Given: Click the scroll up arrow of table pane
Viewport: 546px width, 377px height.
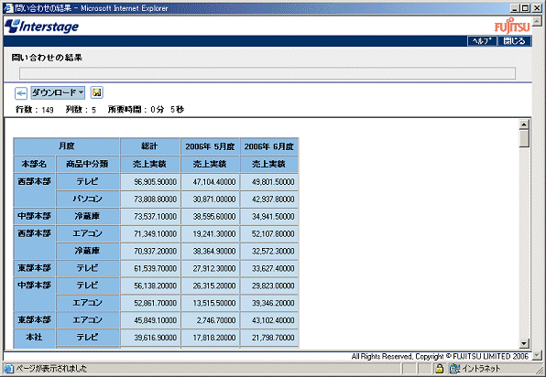Looking at the screenshot, I should click(524, 124).
